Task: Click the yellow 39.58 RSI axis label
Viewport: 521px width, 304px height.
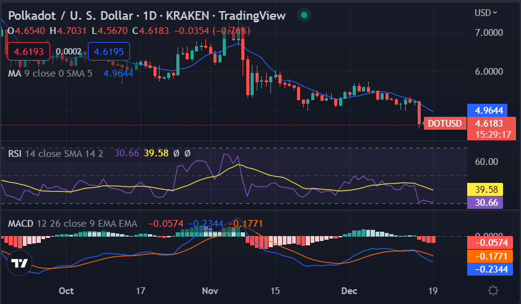Action: [x=485, y=190]
